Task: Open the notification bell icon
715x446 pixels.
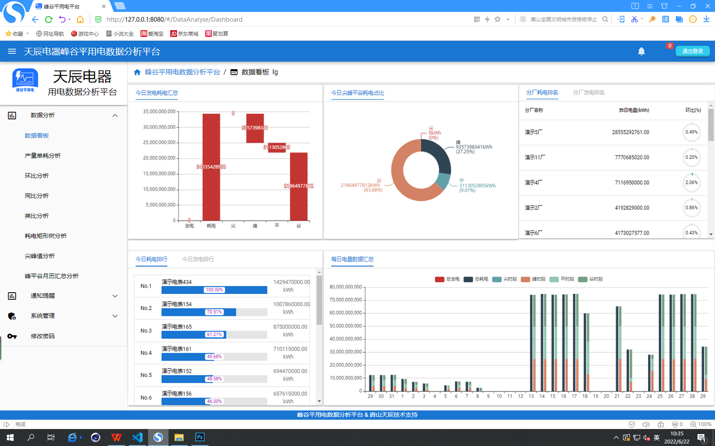Action: click(x=641, y=51)
